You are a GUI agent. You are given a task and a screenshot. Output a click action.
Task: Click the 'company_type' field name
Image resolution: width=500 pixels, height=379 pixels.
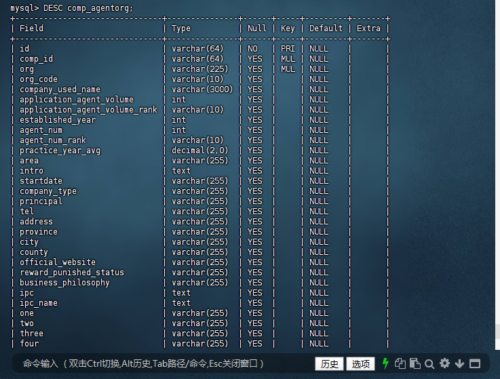point(48,191)
